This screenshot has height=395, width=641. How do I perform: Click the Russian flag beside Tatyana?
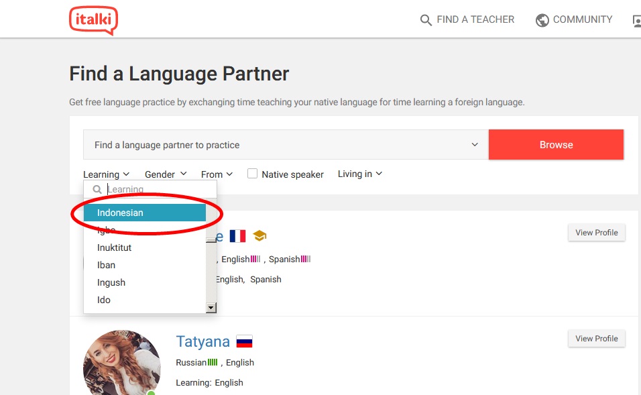coord(244,341)
